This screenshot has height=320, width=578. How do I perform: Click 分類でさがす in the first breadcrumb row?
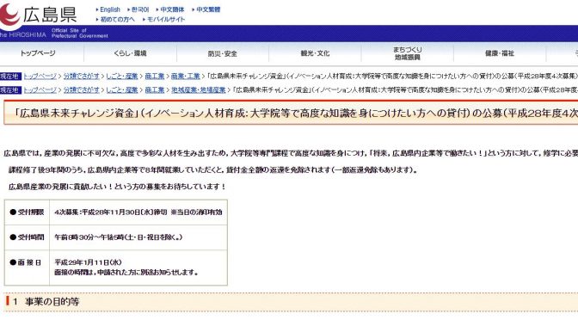tap(82, 76)
